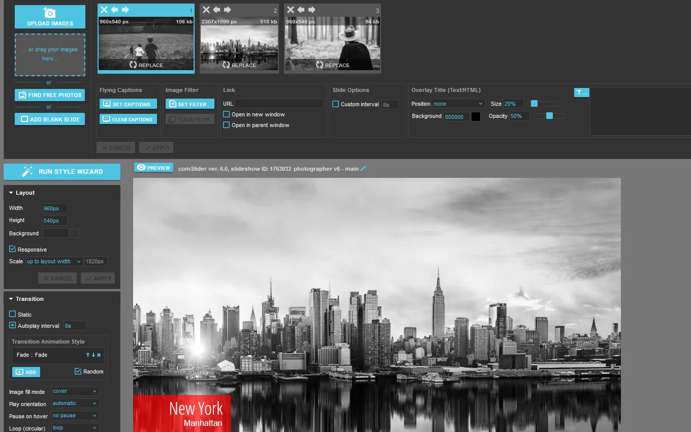Apply slide options changes in top panel
The height and width of the screenshot is (432, 691).
pyautogui.click(x=156, y=148)
